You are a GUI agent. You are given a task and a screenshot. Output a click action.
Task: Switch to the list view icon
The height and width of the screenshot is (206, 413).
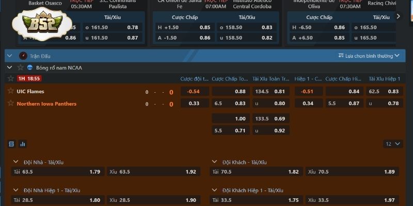(11, 144)
